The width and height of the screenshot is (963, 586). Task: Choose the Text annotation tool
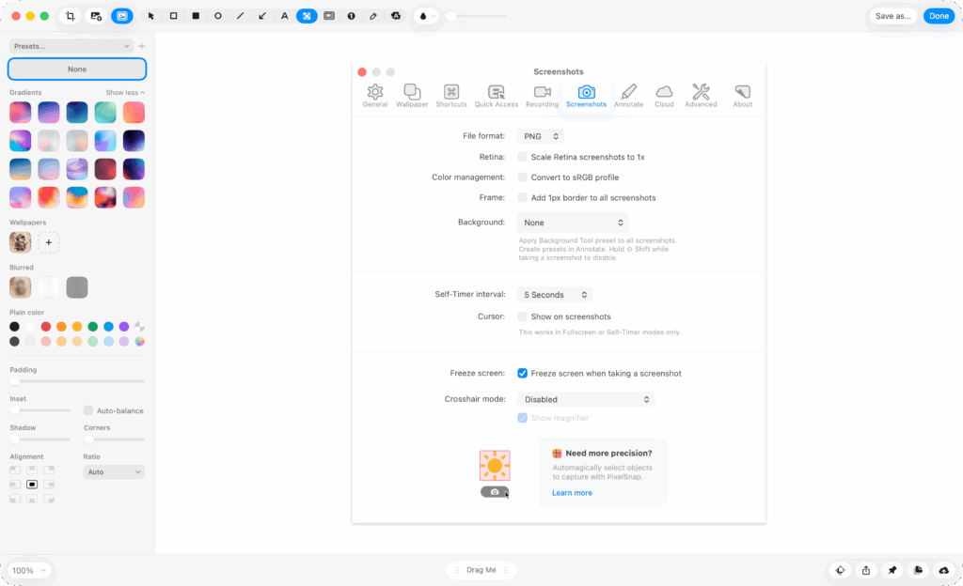click(284, 16)
